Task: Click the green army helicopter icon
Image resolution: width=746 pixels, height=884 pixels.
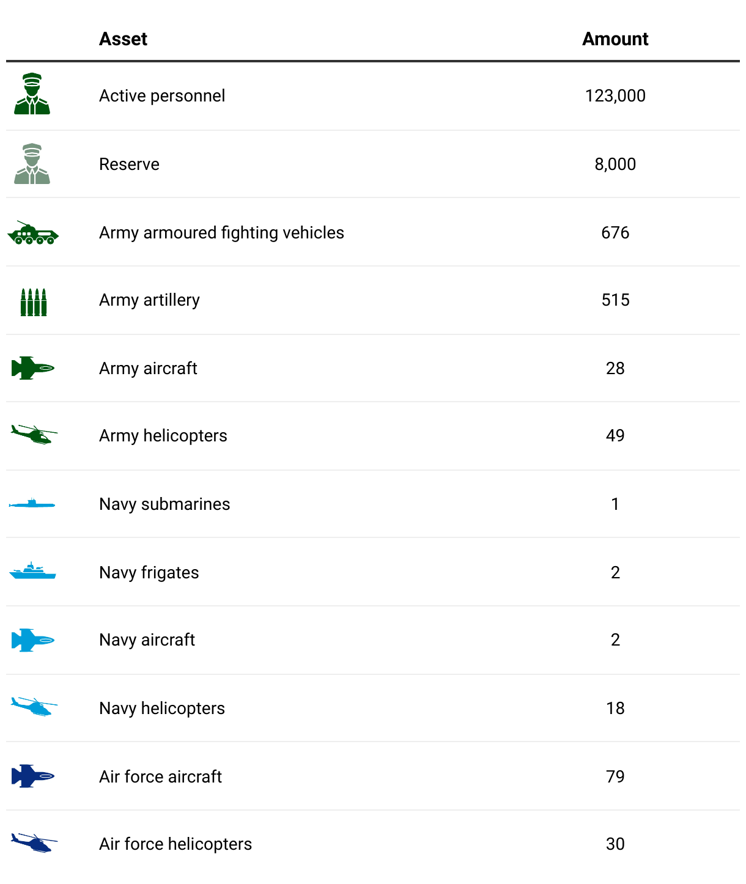Action: point(34,435)
